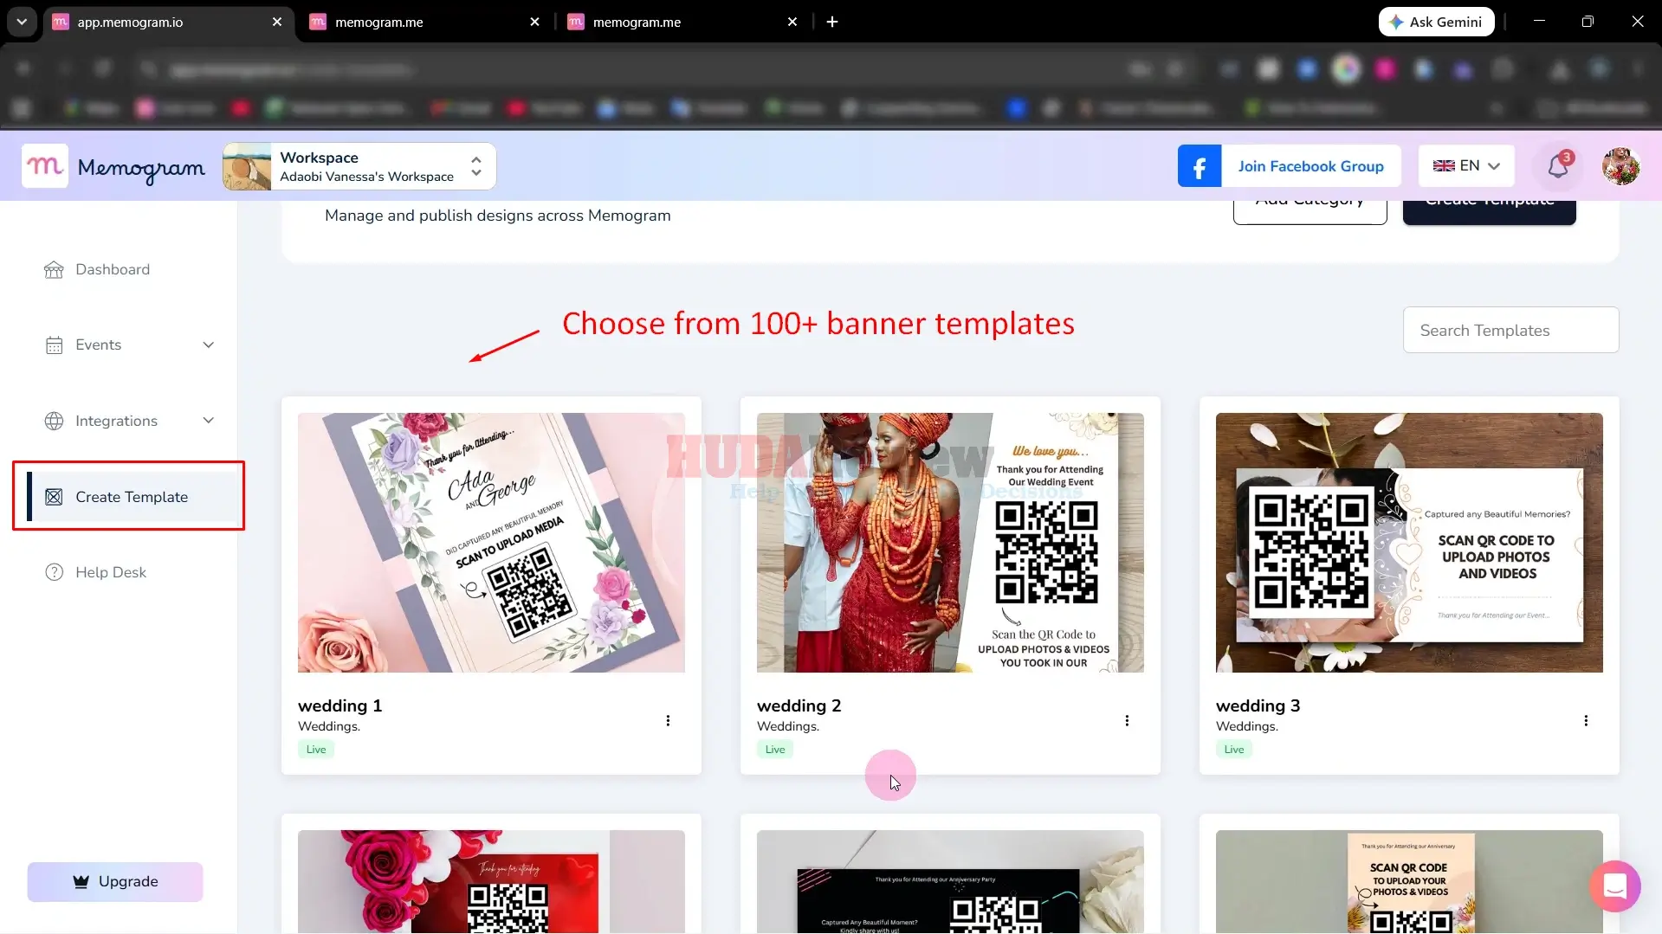
Task: Click 'Manage and publish designs across Memogram' text
Action: [x=498, y=216]
